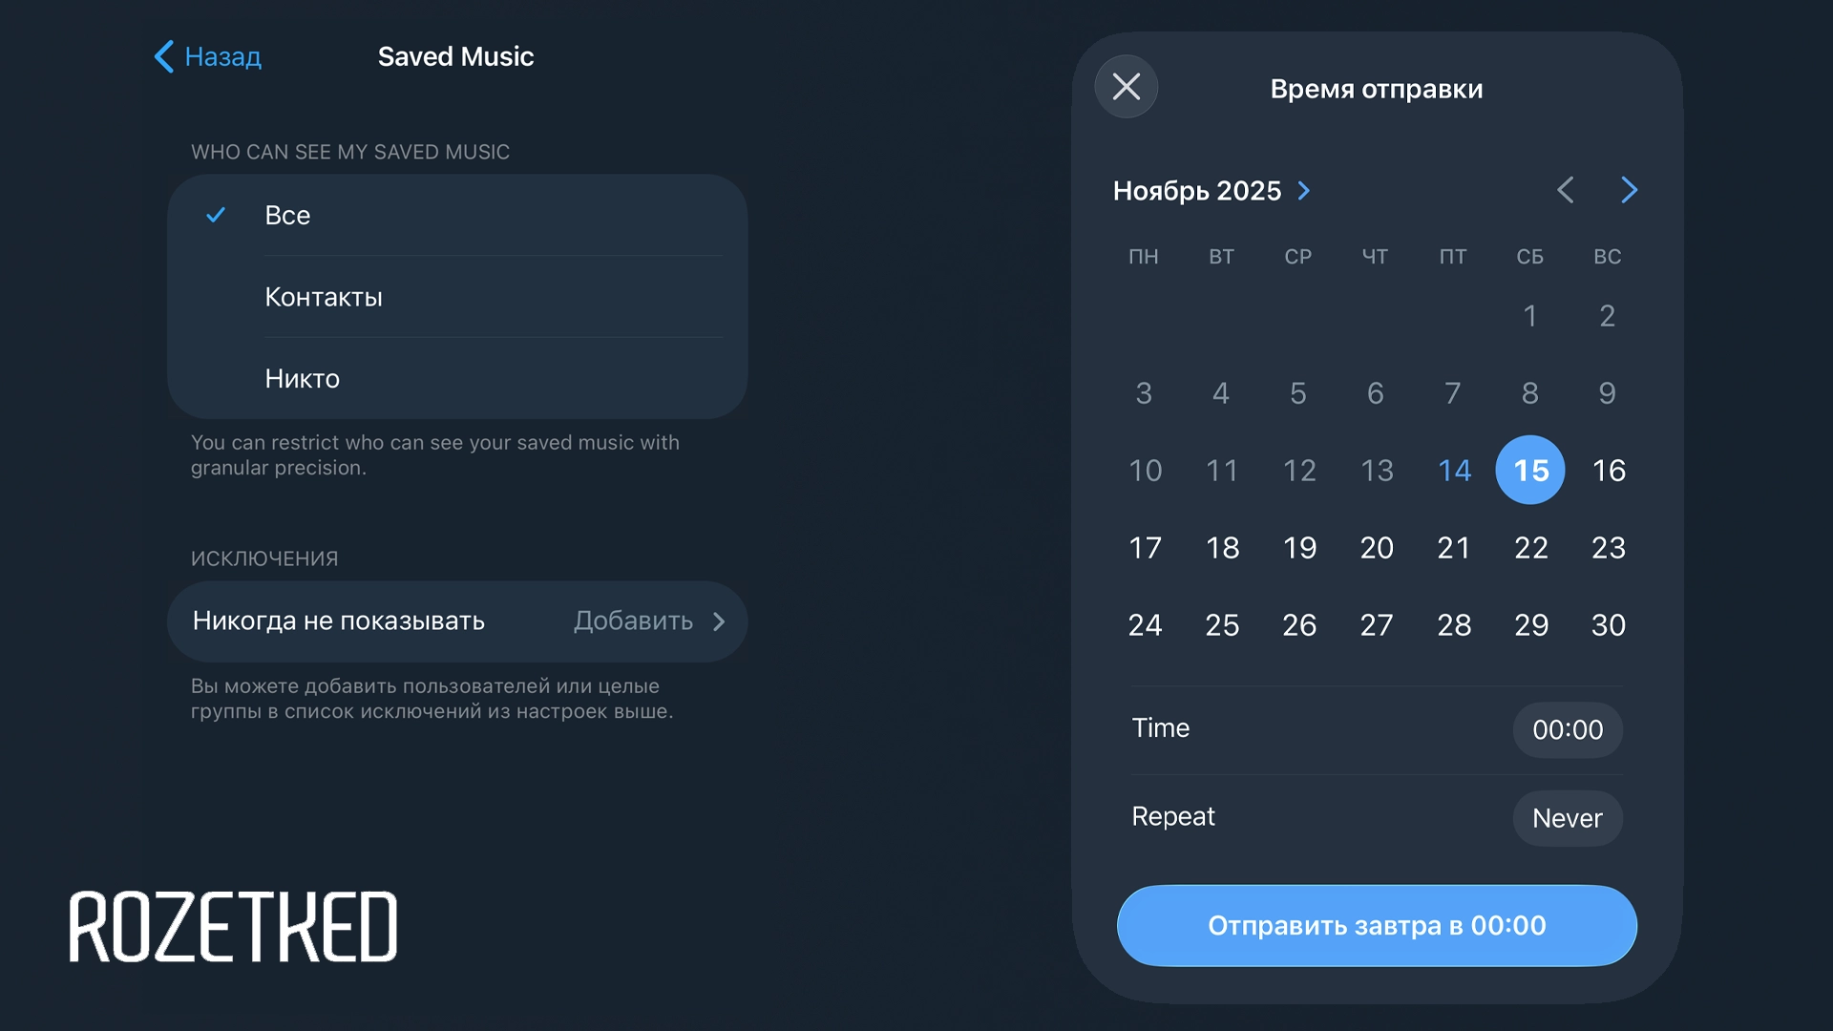
Task: Click the ROZETKED logo
Action: coord(233,926)
